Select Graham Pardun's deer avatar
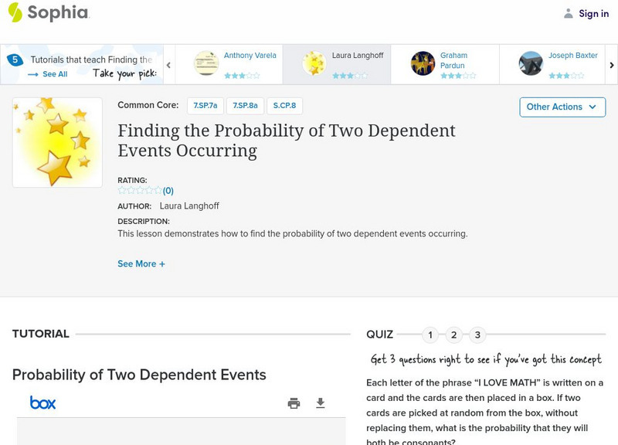The height and width of the screenshot is (445, 618). point(423,63)
